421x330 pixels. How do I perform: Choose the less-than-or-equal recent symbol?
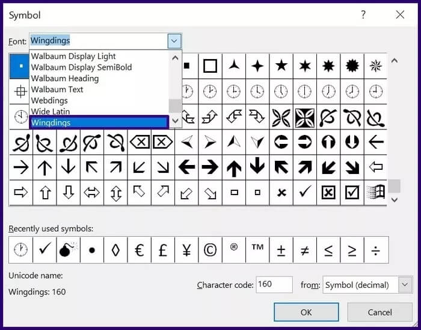click(x=328, y=250)
